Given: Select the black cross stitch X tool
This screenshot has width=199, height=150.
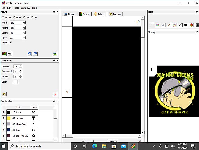Looking at the screenshot, I should point(186,25).
